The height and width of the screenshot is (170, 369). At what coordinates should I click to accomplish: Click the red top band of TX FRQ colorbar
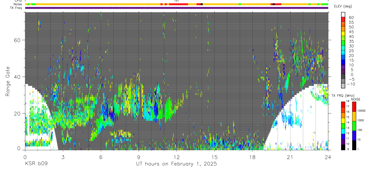pyautogui.click(x=343, y=104)
